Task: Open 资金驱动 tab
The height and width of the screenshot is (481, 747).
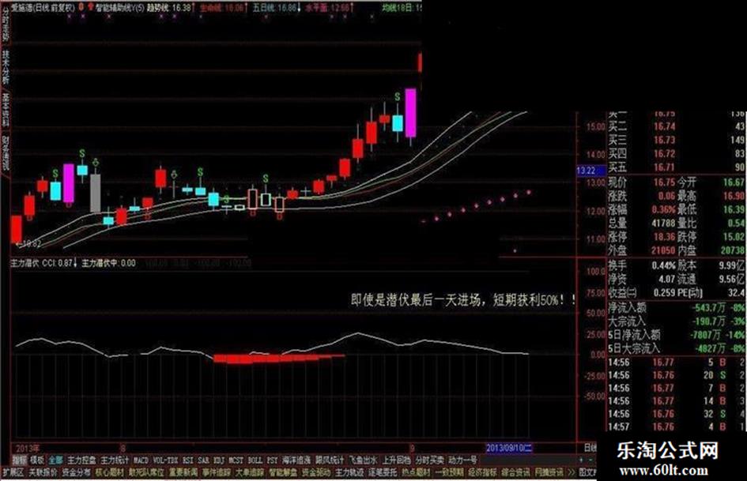Action: (x=316, y=472)
